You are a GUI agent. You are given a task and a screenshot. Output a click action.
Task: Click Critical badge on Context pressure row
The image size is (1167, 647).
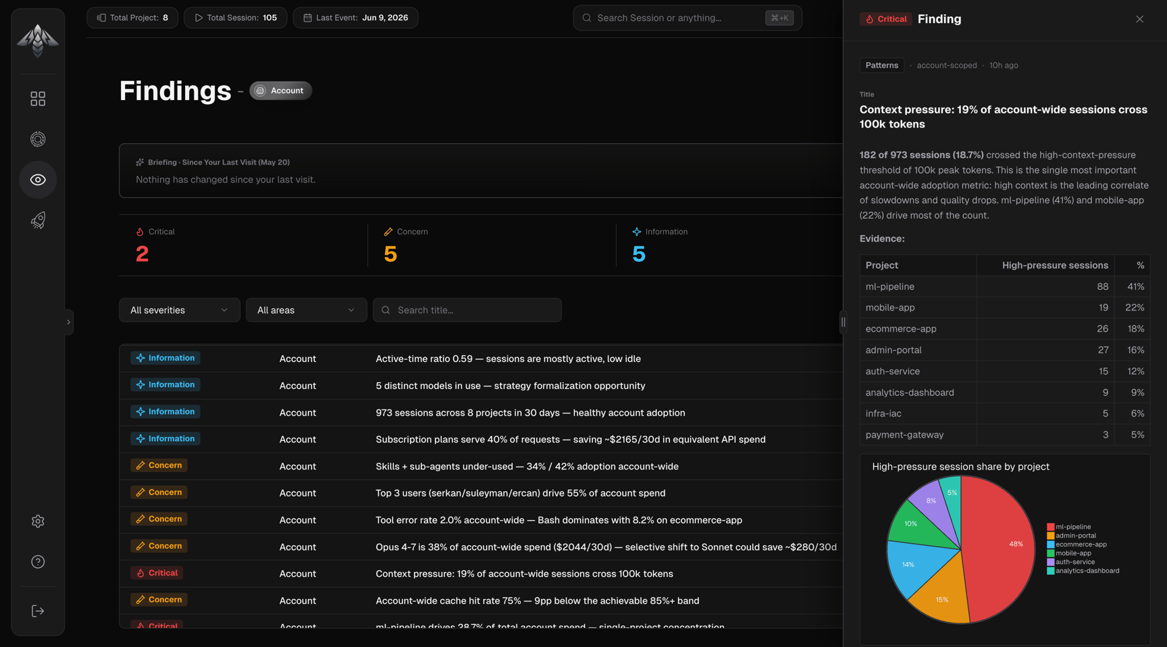(x=157, y=573)
